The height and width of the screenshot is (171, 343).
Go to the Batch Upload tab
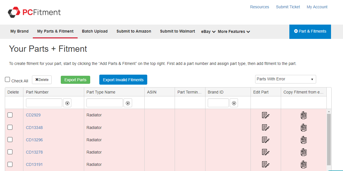[x=95, y=31]
